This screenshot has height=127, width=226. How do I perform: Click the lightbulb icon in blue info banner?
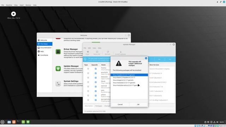click(85, 59)
